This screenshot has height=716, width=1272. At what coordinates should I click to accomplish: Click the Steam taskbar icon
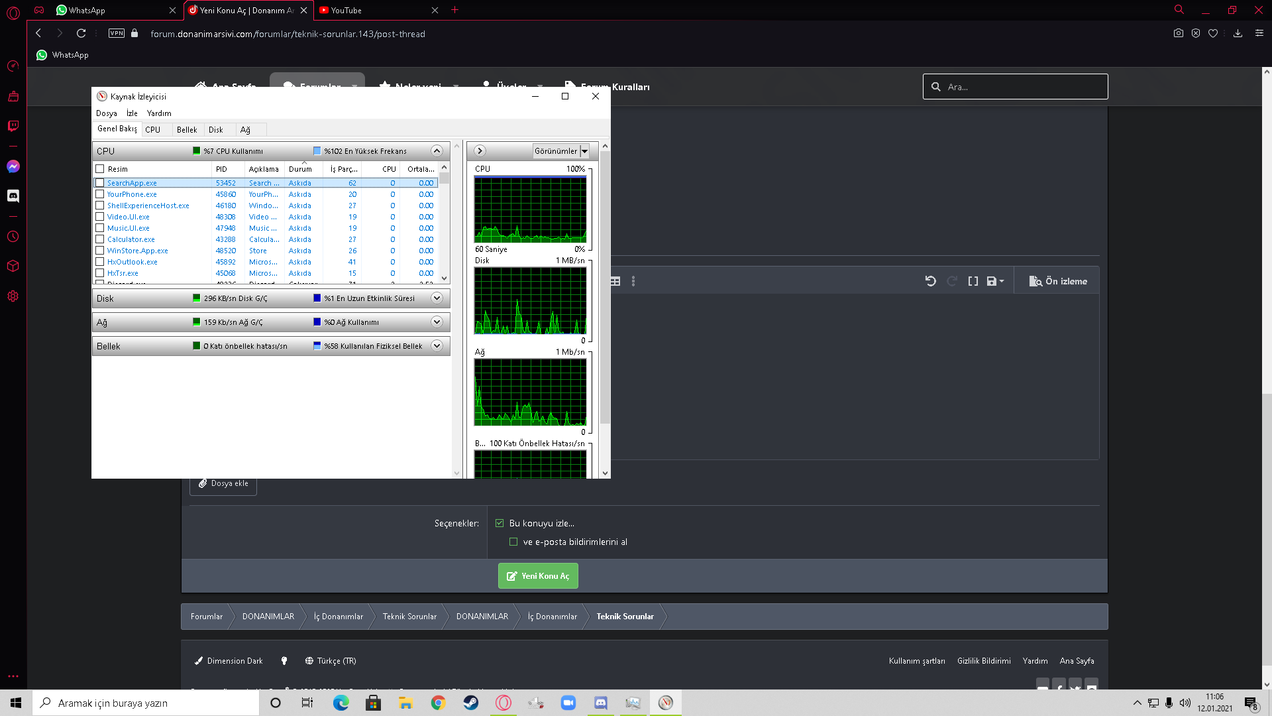tap(470, 703)
